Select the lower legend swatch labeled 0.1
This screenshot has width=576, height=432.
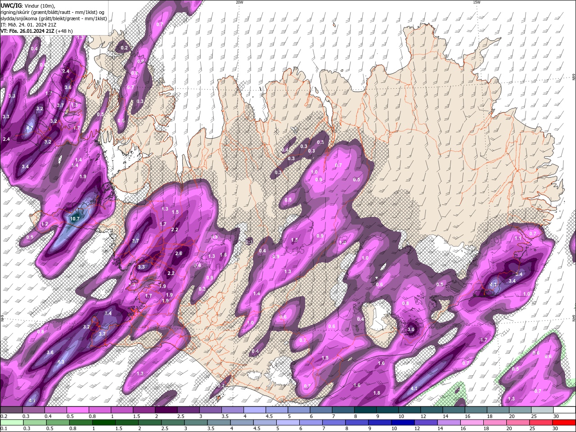pos(12,423)
